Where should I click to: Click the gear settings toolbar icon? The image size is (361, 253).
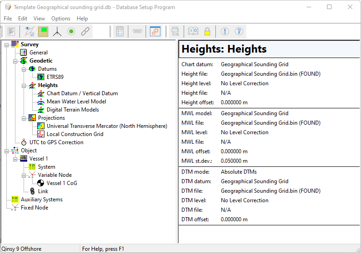pos(155,31)
